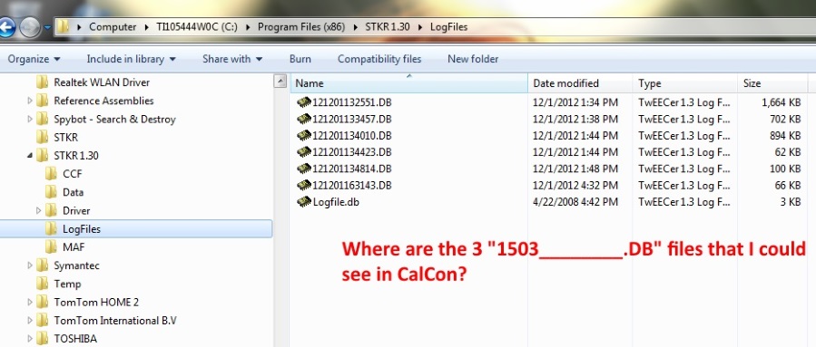Create a New folder
816x347 pixels.
point(473,59)
